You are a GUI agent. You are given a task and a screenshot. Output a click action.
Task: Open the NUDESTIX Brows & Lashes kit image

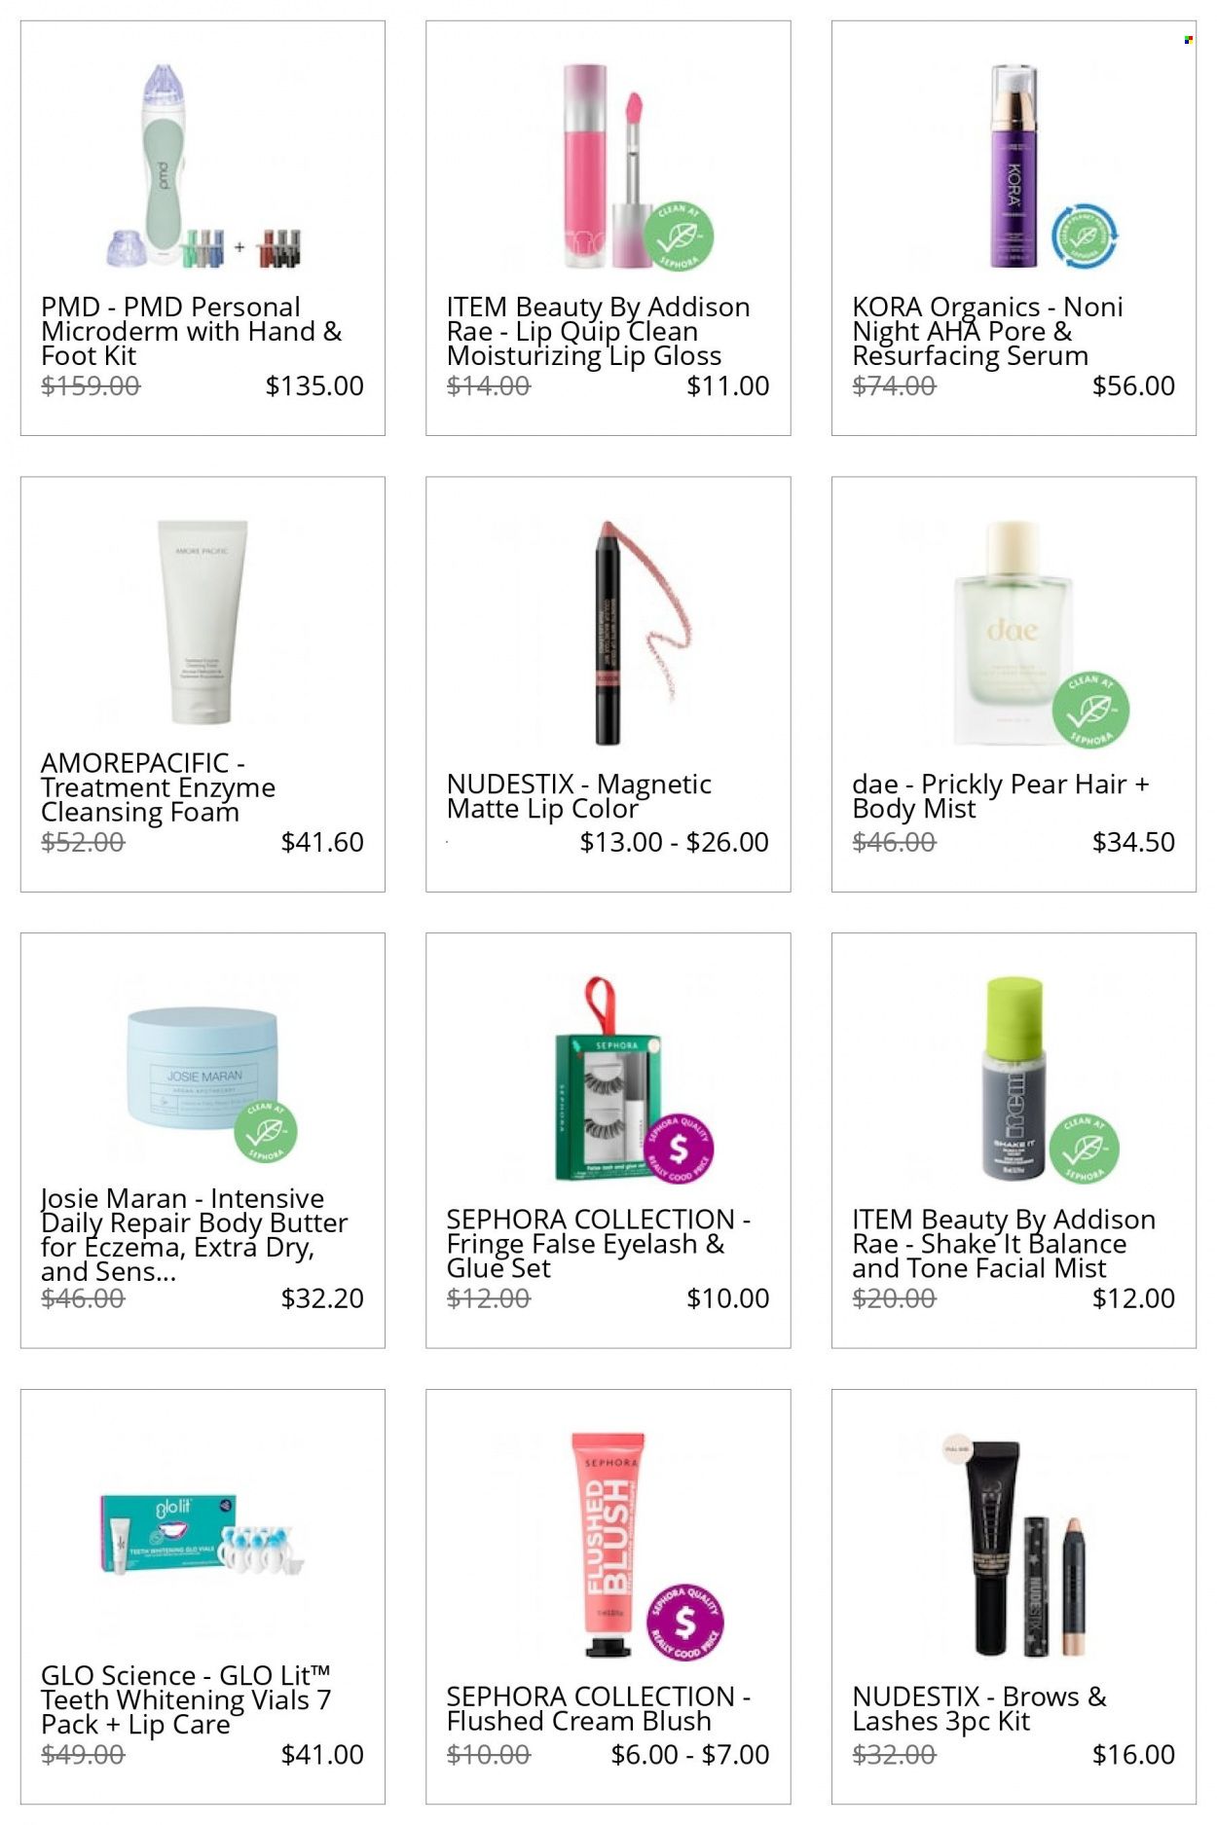pos(1013,1546)
